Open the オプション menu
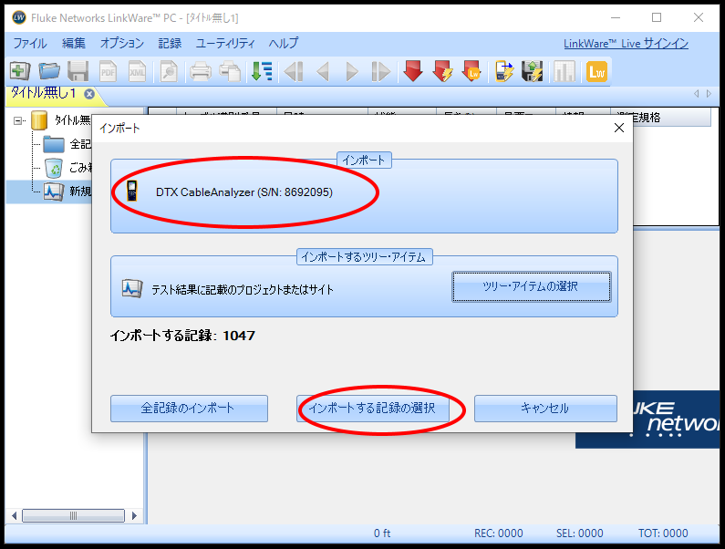 coord(122,44)
